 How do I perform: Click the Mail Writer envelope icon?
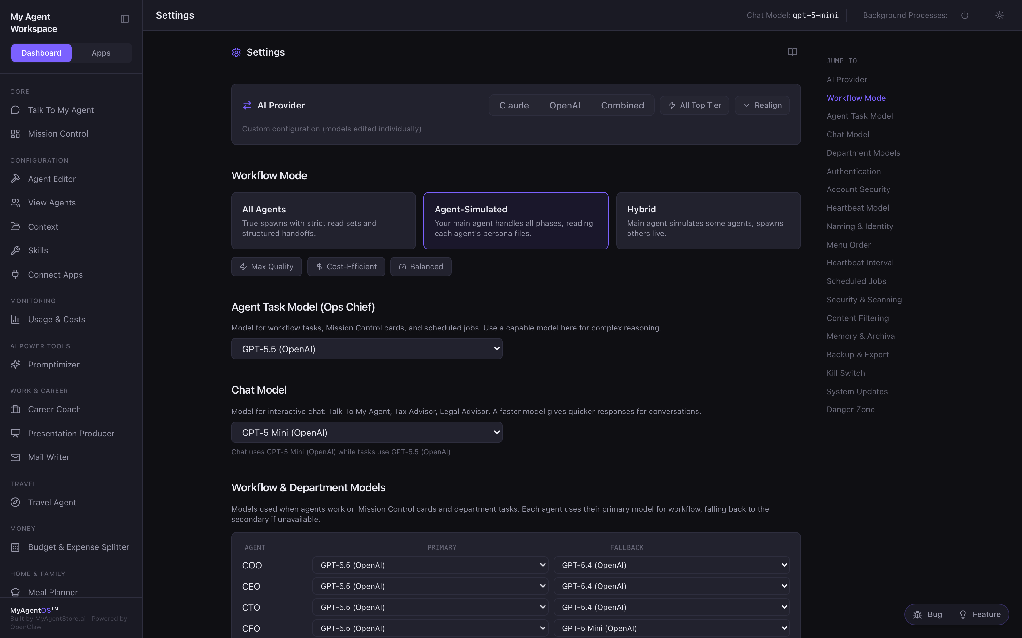click(x=16, y=457)
